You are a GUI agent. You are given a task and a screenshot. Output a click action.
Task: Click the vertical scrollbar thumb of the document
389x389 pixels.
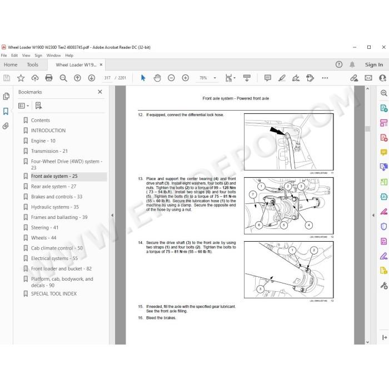click(368, 128)
